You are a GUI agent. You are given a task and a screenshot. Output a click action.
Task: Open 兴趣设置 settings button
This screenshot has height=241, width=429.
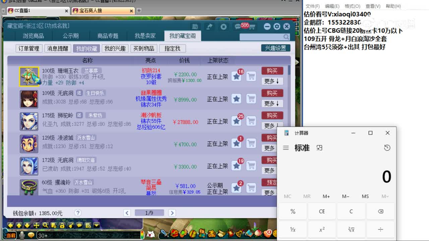point(275,48)
